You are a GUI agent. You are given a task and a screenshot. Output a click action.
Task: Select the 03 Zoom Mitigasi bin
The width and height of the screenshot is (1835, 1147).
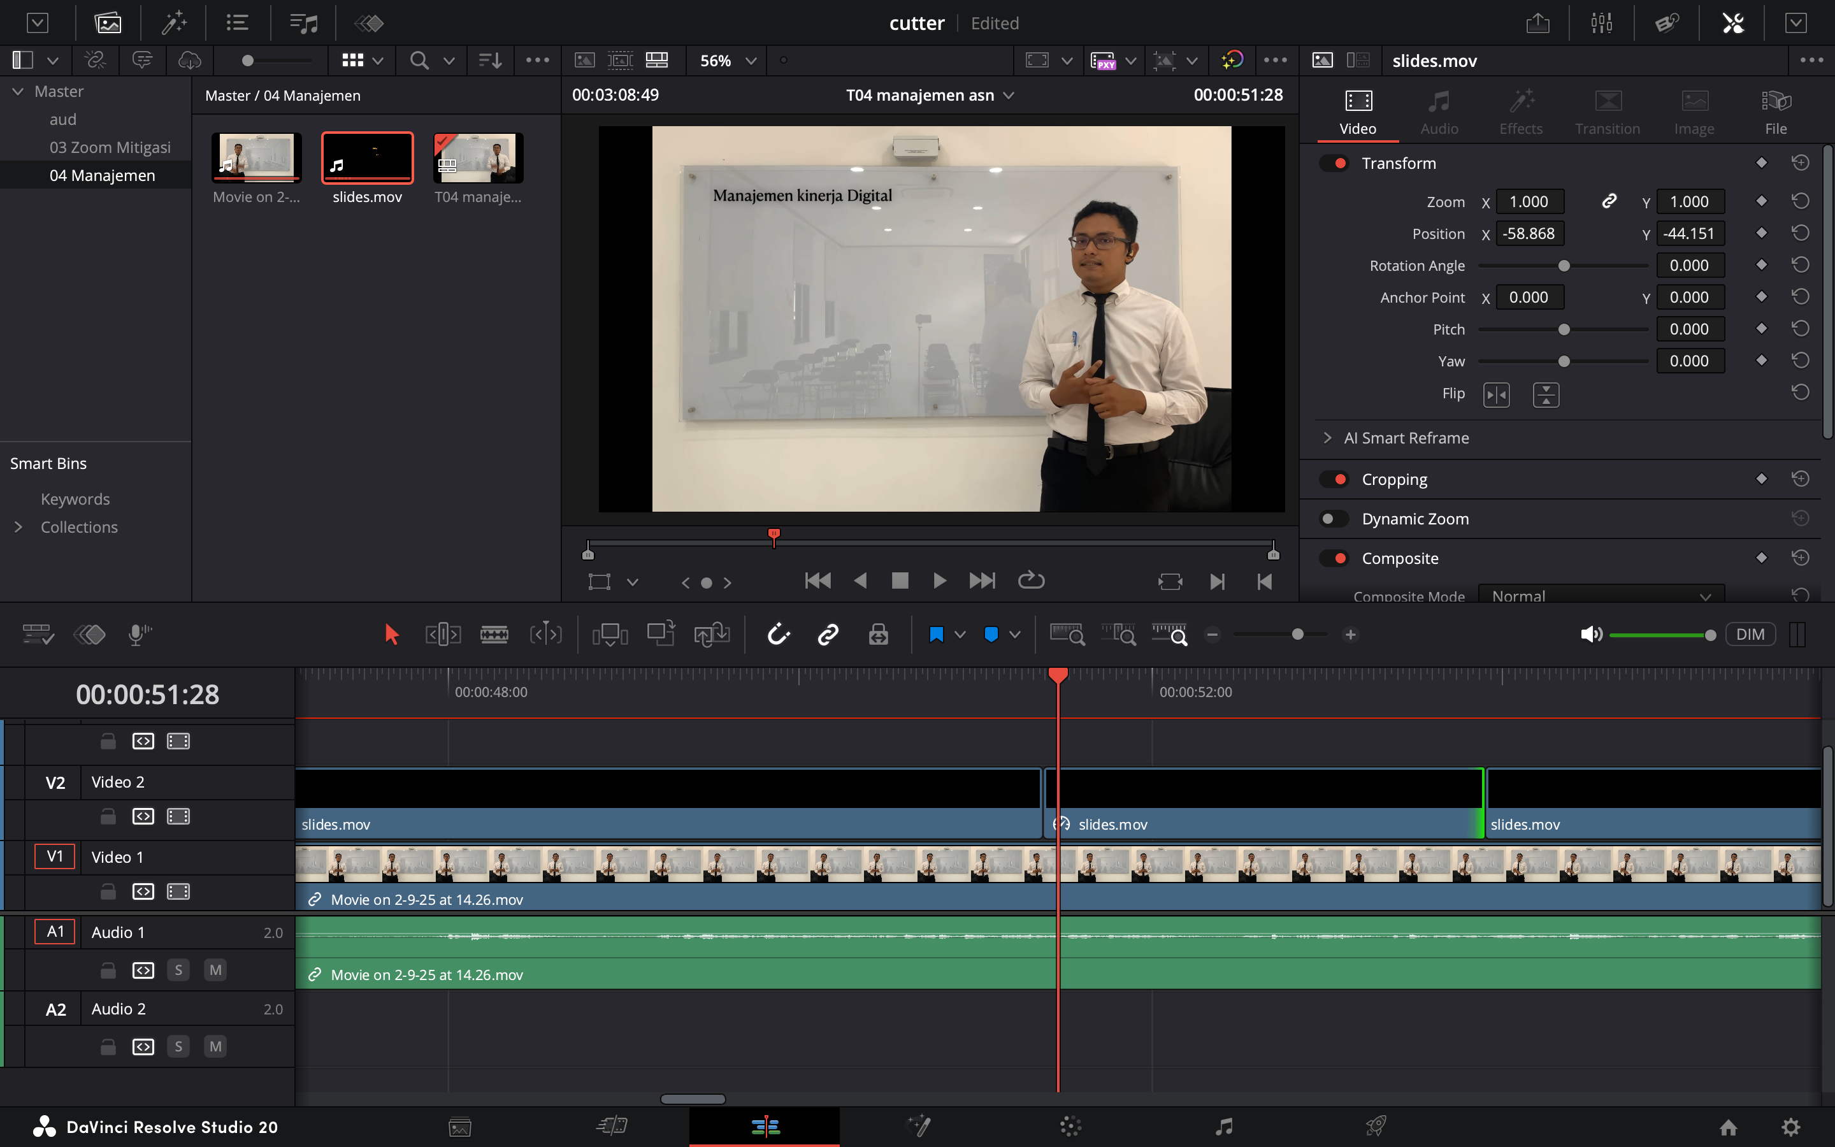(110, 147)
